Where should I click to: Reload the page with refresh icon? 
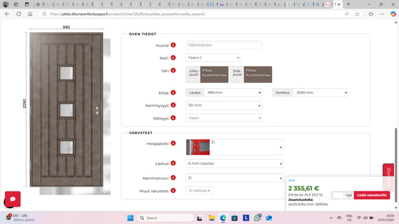click(x=19, y=14)
